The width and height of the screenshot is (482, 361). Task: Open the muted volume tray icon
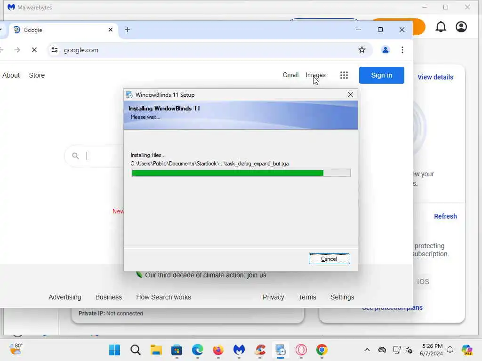click(409, 350)
